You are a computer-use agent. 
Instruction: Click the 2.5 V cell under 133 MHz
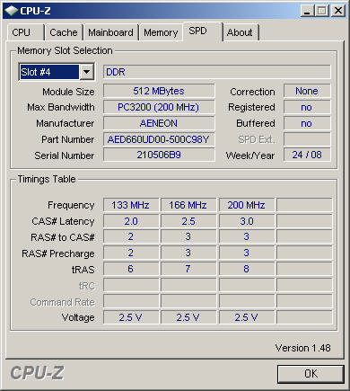point(131,317)
